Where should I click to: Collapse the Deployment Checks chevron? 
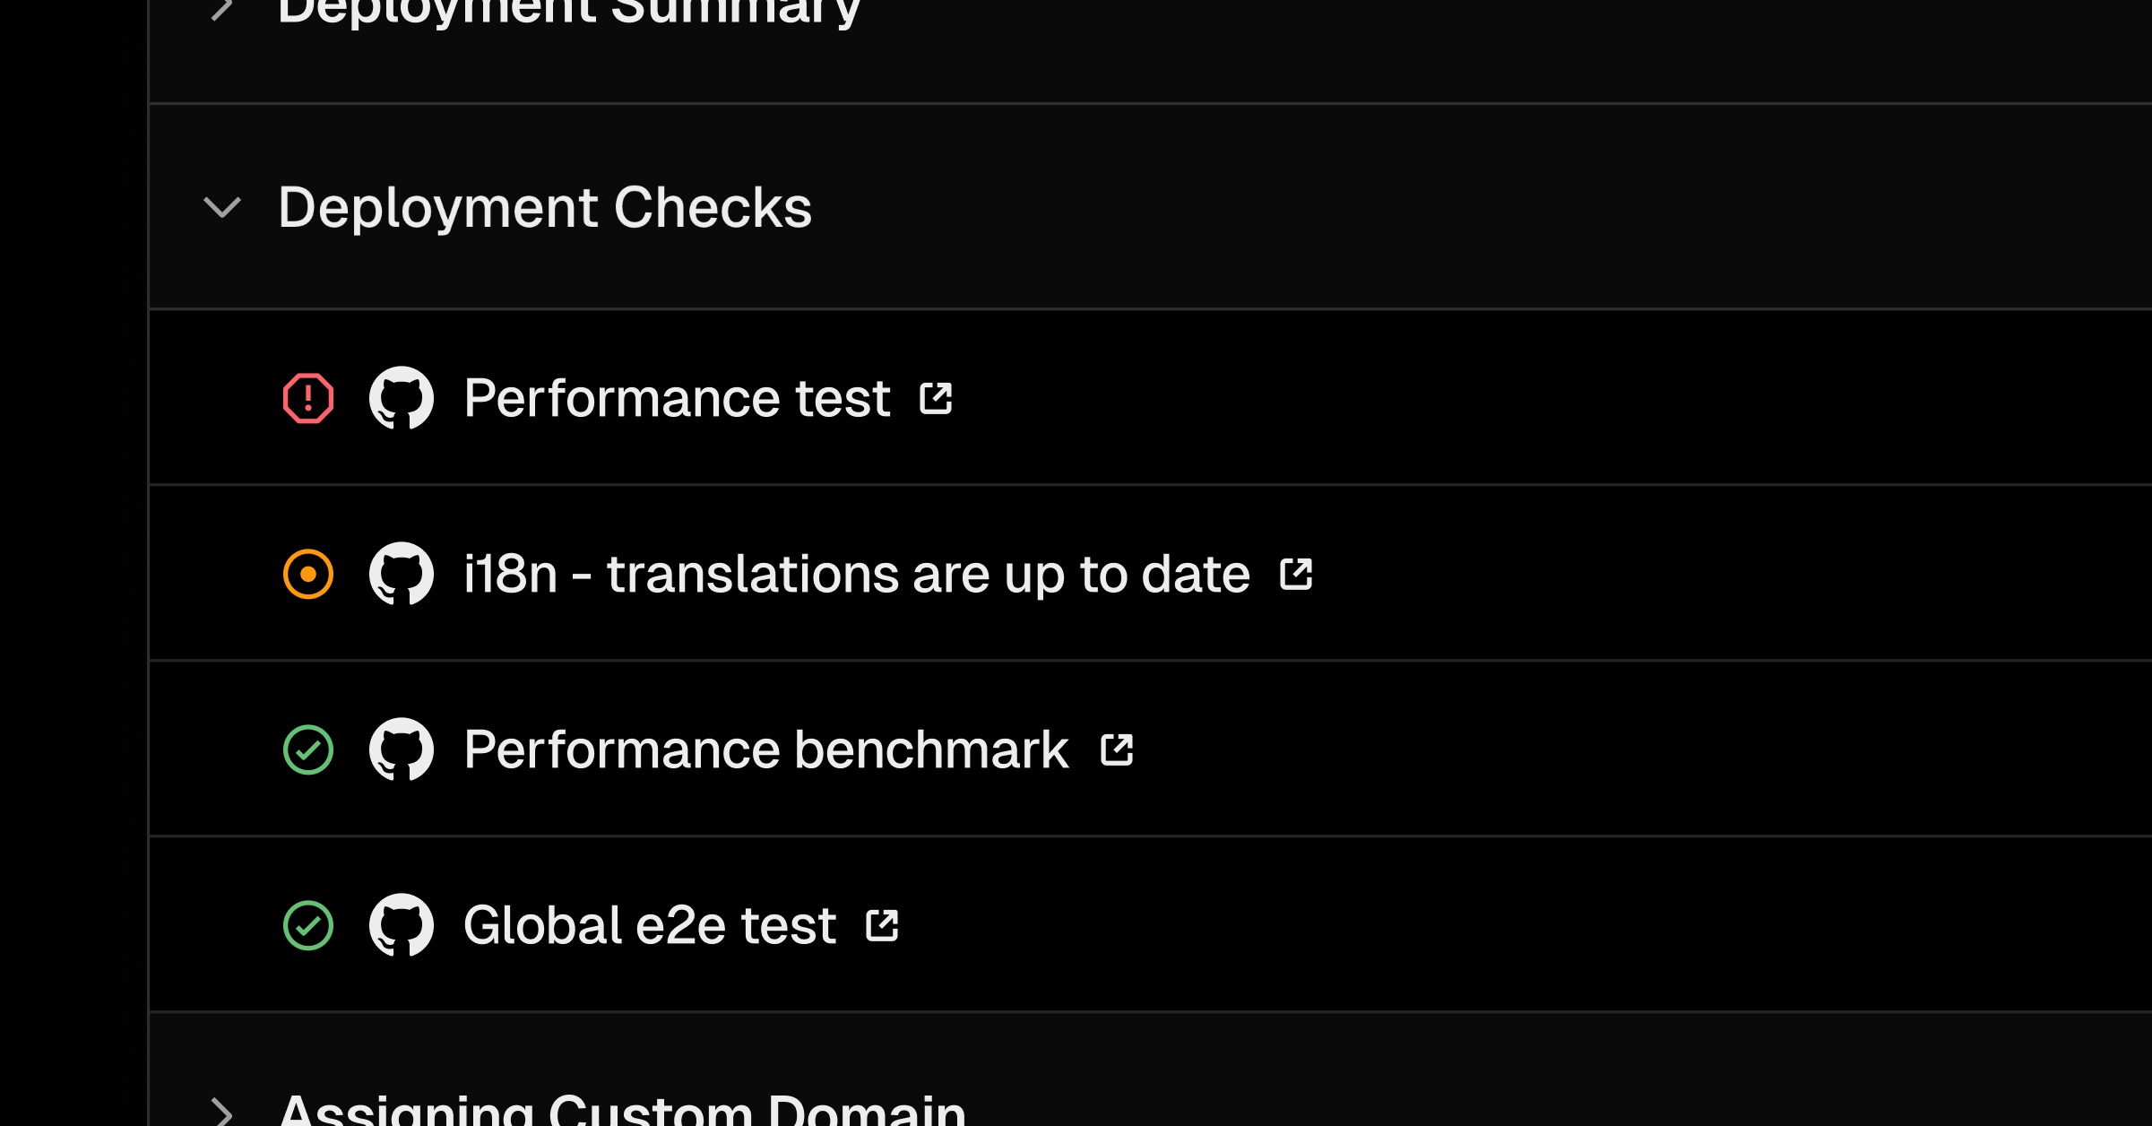point(222,208)
